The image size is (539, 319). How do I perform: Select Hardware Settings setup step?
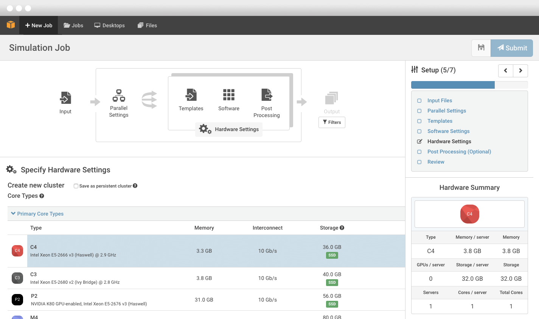(449, 141)
